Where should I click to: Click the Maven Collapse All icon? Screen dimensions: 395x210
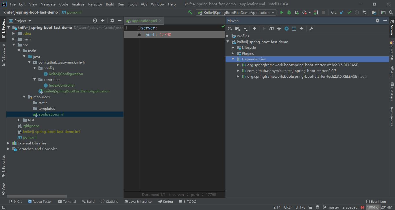point(302,29)
